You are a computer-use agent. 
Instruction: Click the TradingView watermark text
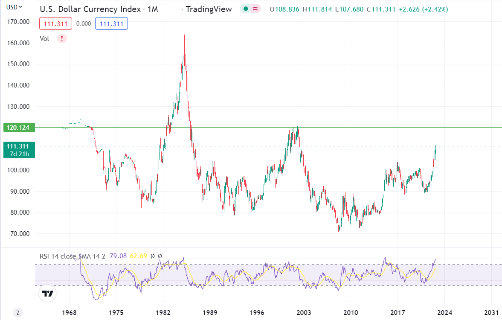(209, 9)
